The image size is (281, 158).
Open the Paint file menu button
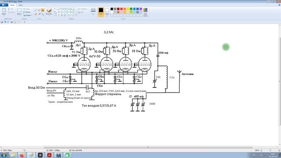(x=4, y=5)
